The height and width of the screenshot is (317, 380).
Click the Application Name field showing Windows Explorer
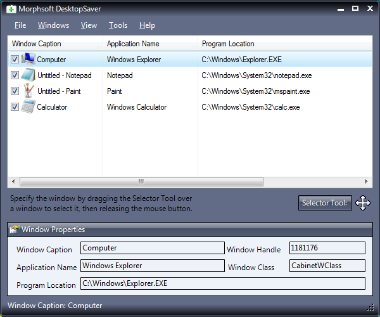tap(153, 266)
